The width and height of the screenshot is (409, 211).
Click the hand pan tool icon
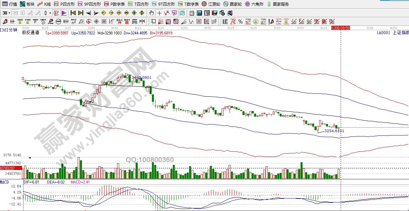pyautogui.click(x=152, y=13)
